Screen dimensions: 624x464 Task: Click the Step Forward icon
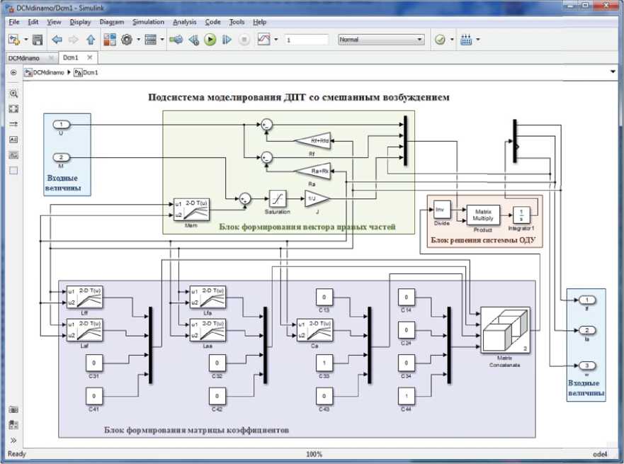click(x=227, y=40)
